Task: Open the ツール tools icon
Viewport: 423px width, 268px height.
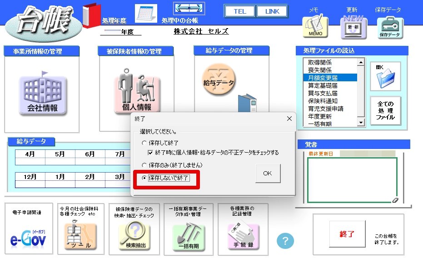Action: (x=80, y=235)
